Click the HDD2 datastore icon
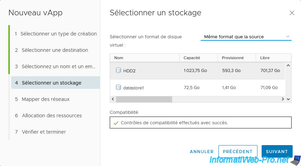 coord(118,70)
